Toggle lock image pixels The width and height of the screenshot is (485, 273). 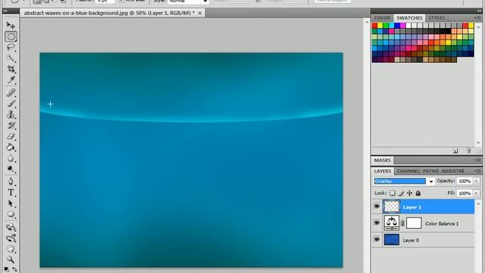click(401, 193)
